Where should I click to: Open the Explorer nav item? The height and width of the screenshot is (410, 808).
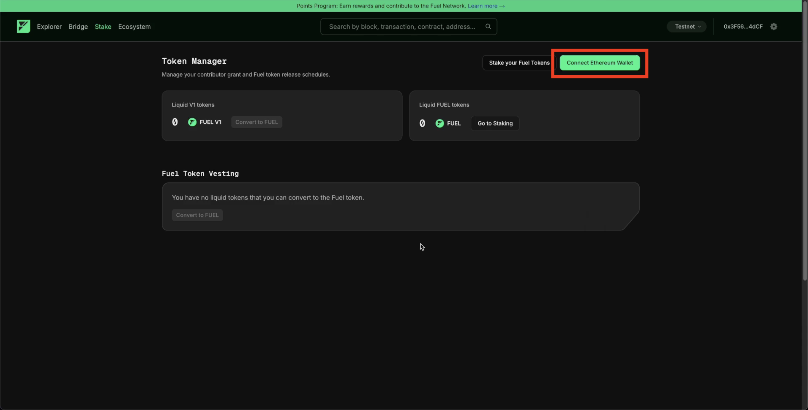pyautogui.click(x=49, y=27)
